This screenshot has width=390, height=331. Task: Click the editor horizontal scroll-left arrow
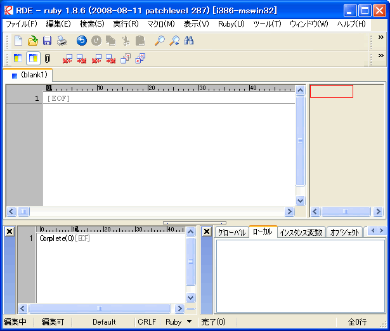point(11,212)
